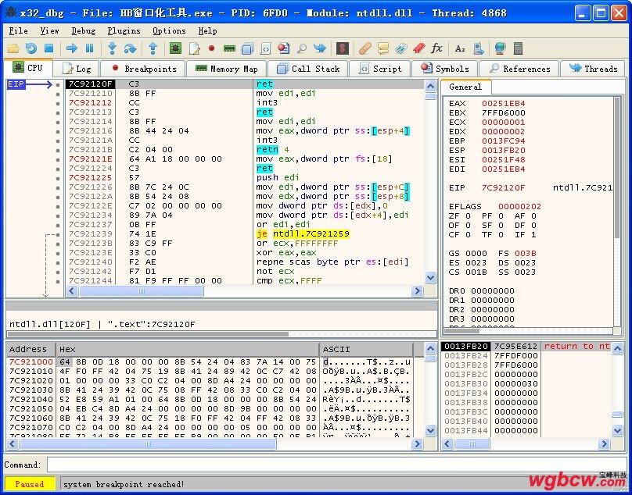Screen dimensions: 632x495
Task: Toggle the CF flag value
Action: click(468, 235)
